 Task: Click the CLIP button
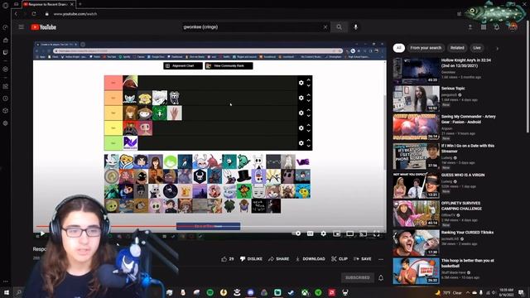[340, 259]
